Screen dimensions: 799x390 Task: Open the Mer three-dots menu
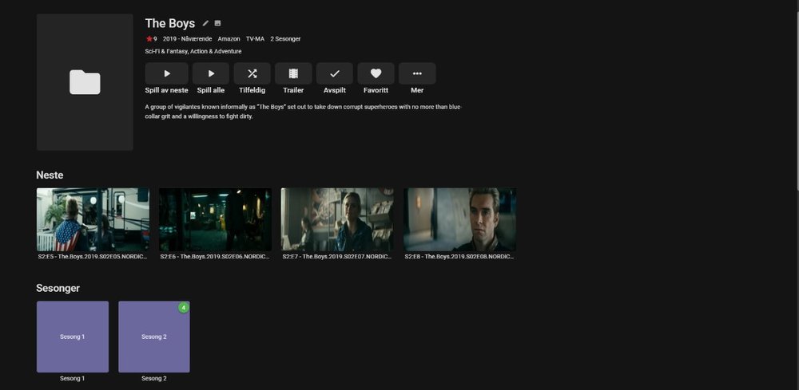pyautogui.click(x=417, y=73)
